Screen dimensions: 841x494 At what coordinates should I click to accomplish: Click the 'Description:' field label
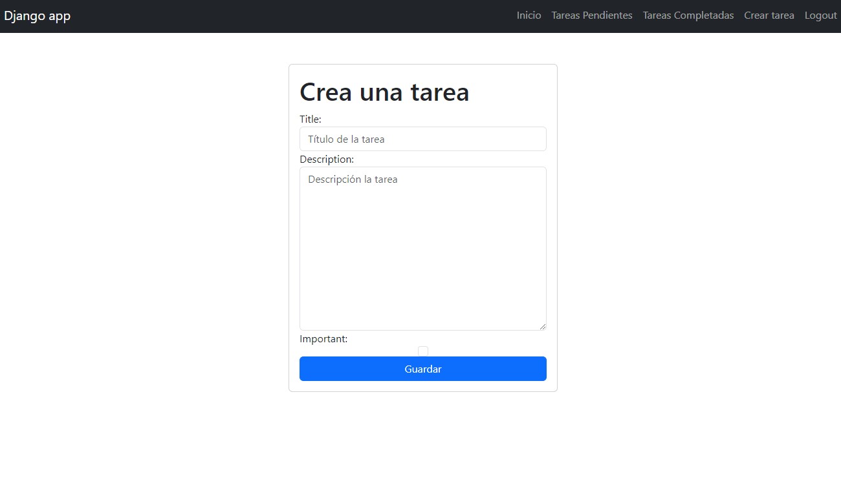[x=327, y=159]
